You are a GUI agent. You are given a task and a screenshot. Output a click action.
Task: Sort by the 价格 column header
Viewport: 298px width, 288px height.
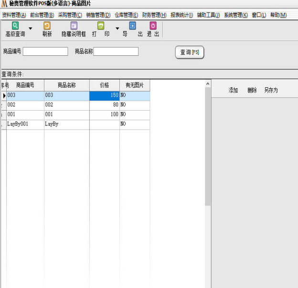(x=104, y=85)
